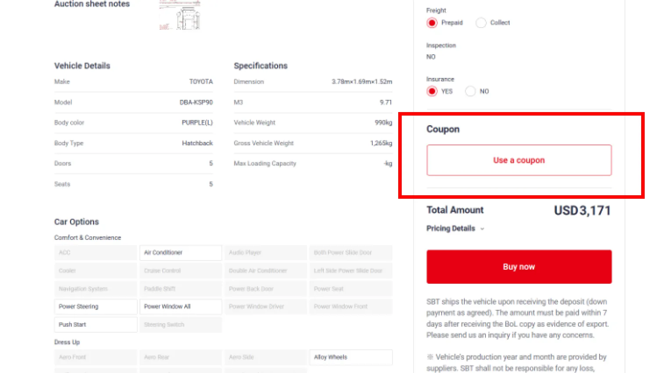Click the greyed-out ACC option tag
Viewport: 671px width, 373px height.
(x=95, y=253)
